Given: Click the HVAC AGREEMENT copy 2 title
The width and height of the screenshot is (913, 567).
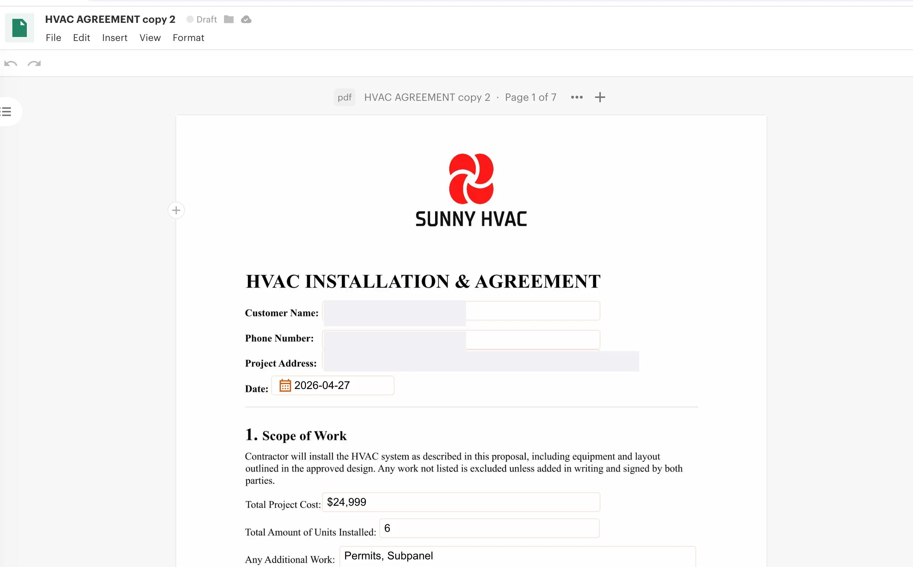Looking at the screenshot, I should point(110,20).
